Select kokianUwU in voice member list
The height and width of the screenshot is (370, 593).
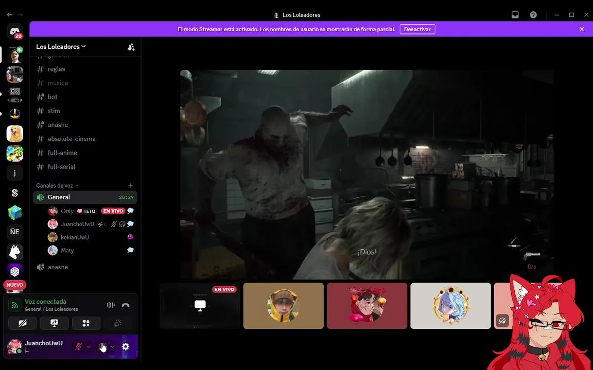coord(91,237)
